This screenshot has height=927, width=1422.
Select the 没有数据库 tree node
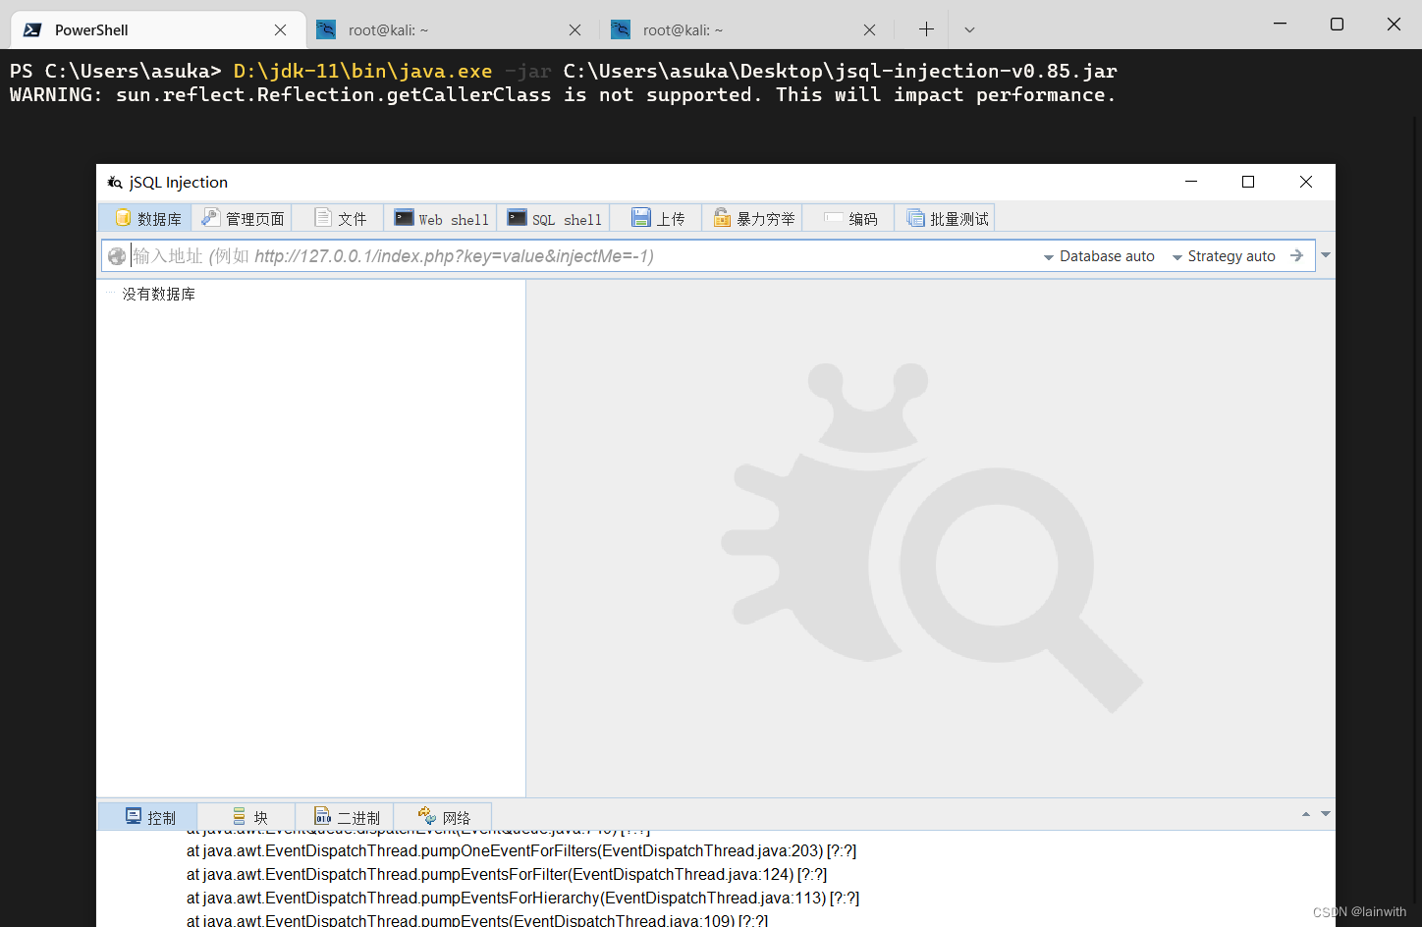pyautogui.click(x=159, y=294)
